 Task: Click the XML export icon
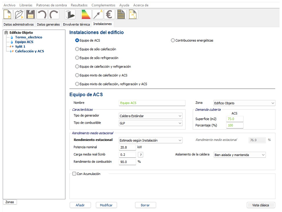click(133, 14)
